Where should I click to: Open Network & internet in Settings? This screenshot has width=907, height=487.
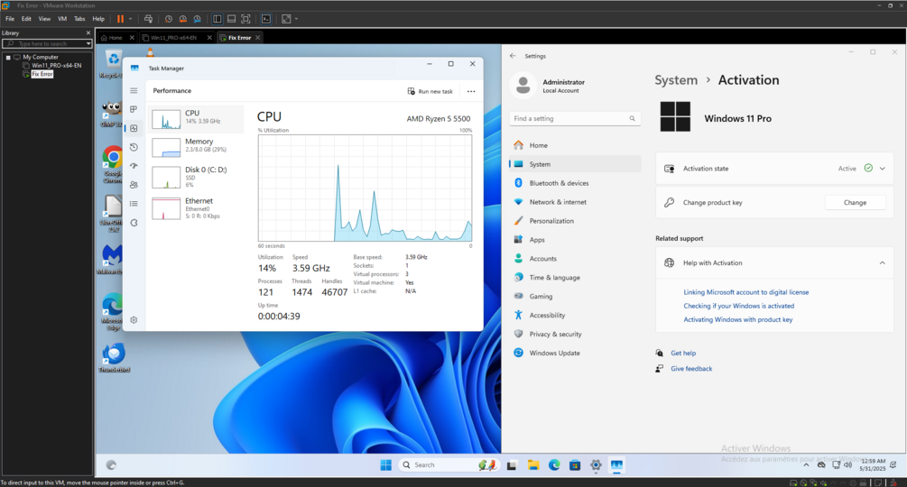575,202
